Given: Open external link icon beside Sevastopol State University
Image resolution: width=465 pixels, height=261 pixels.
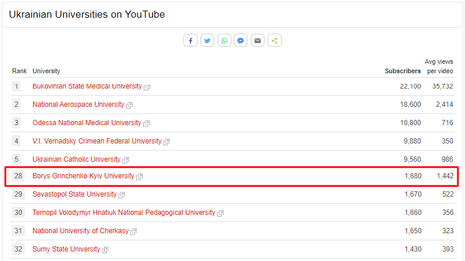Looking at the screenshot, I should coord(122,195).
